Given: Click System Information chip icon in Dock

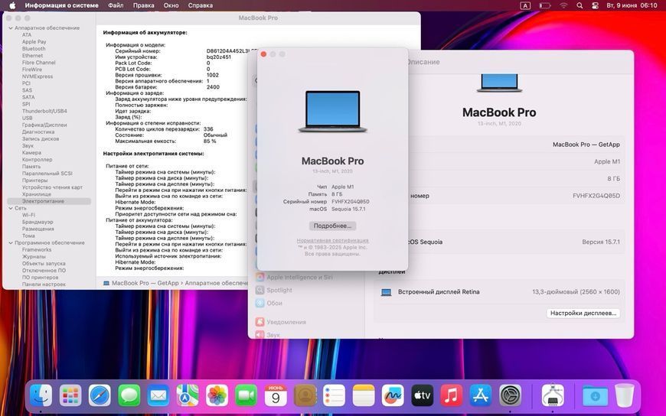Looking at the screenshot, I should 553,395.
